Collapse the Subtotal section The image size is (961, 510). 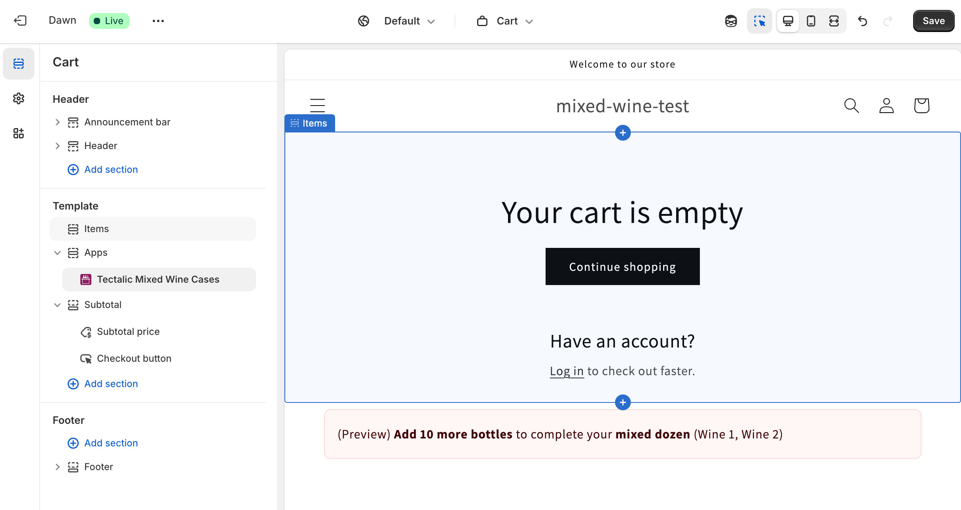pyautogui.click(x=57, y=305)
